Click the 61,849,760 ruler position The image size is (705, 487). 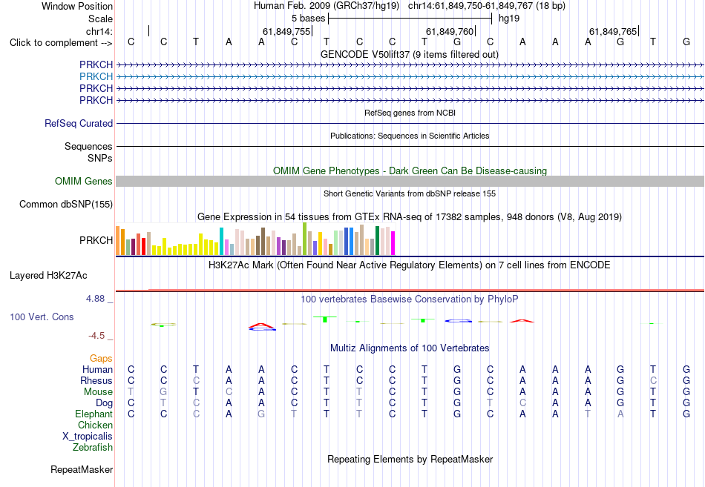(450, 31)
